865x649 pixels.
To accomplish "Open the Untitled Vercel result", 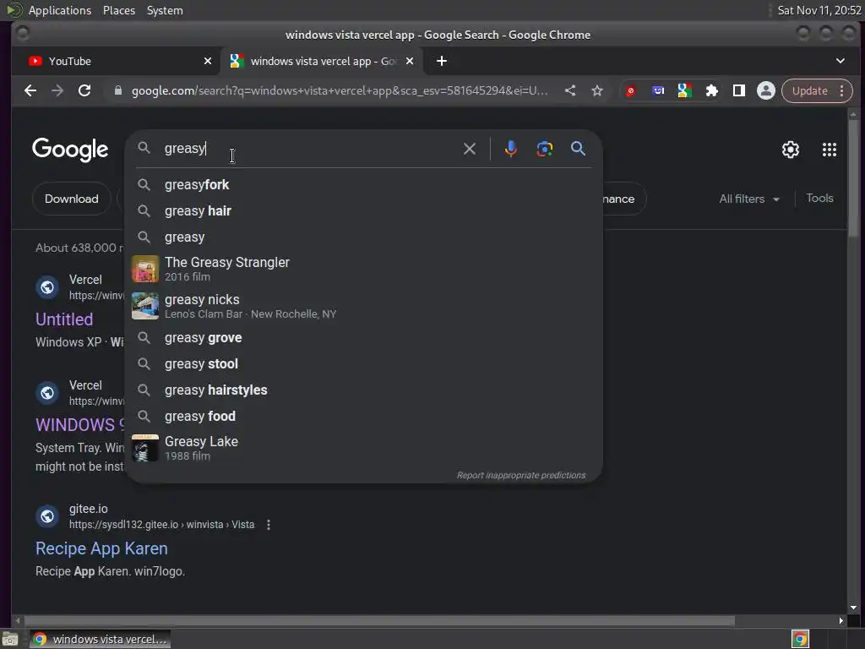I will pyautogui.click(x=64, y=319).
